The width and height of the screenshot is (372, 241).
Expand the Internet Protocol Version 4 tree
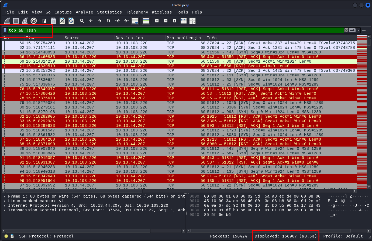pyautogui.click(x=5, y=206)
